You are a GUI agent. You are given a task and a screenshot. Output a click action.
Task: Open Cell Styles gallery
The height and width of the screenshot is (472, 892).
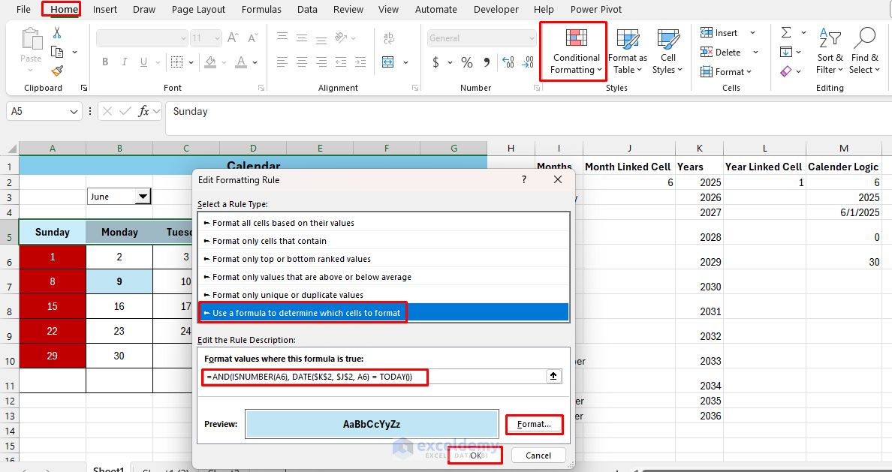pos(667,52)
